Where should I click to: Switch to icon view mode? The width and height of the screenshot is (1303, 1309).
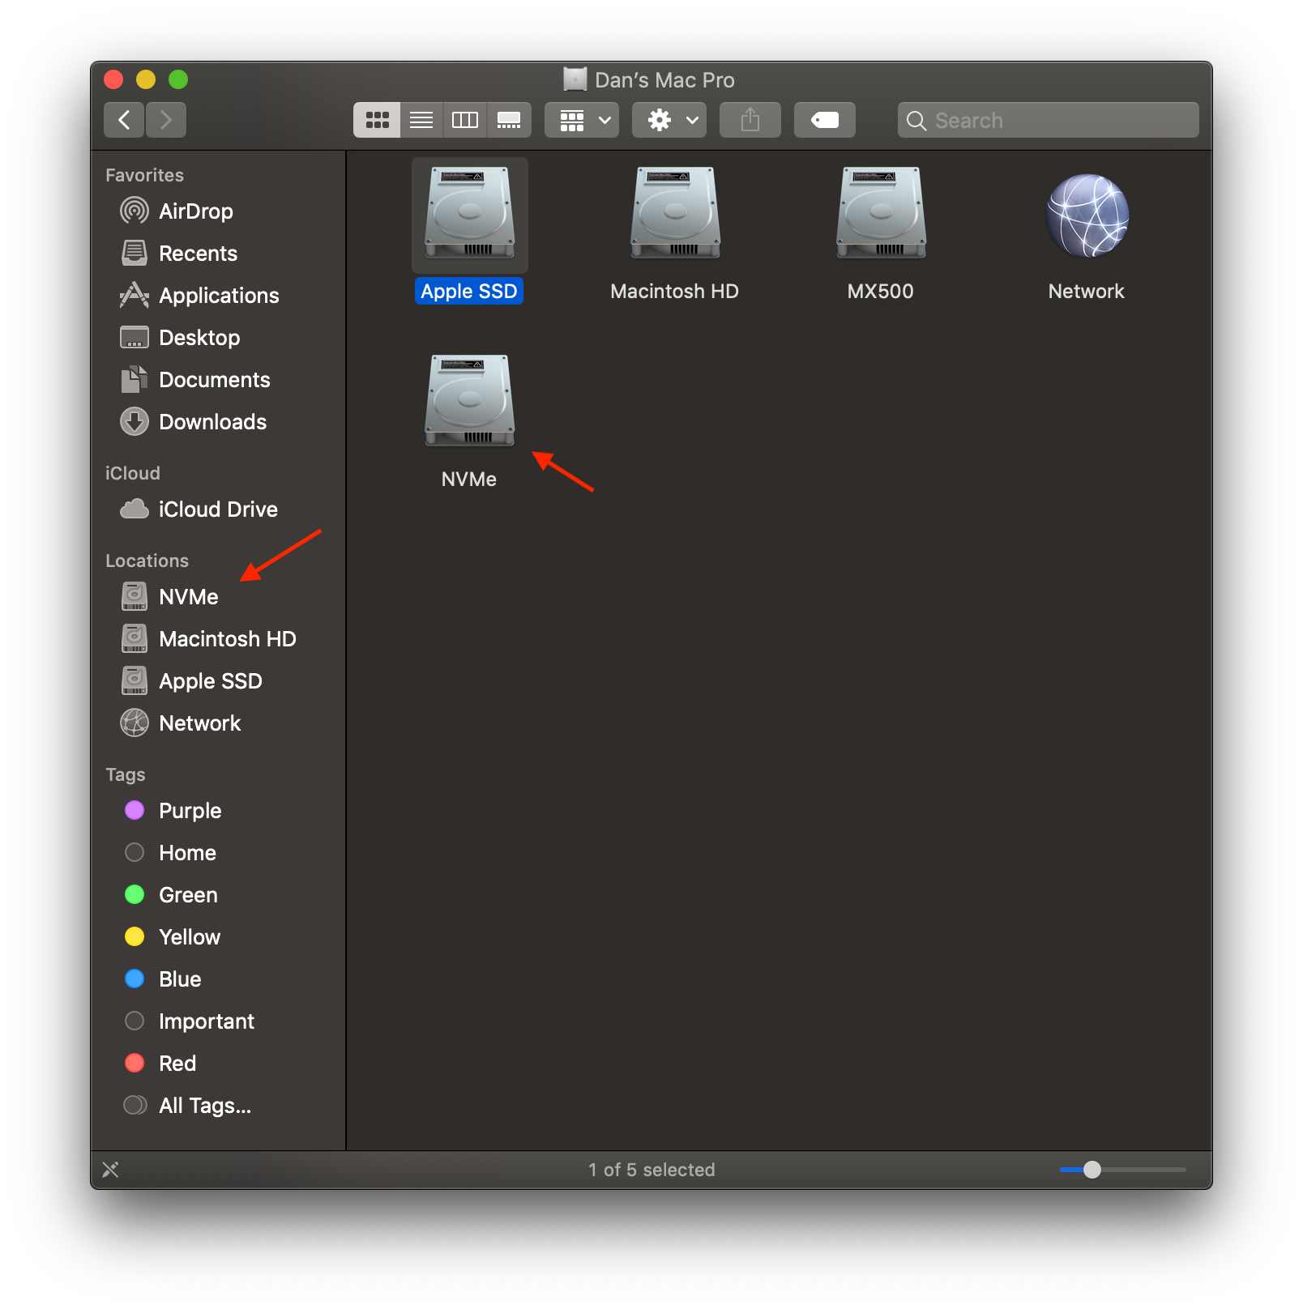pyautogui.click(x=377, y=120)
